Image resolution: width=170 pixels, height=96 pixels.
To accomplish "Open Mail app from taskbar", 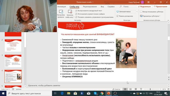I will click(88, 93).
